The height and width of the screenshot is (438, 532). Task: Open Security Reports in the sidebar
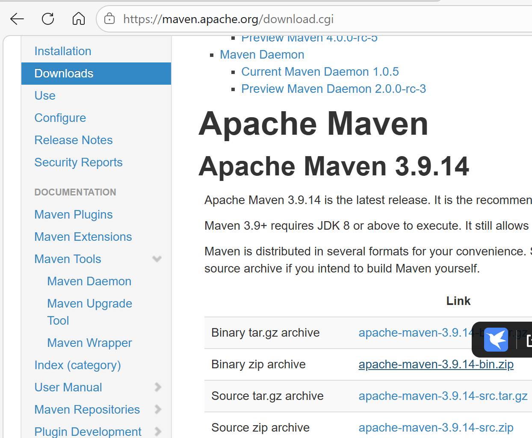point(79,163)
